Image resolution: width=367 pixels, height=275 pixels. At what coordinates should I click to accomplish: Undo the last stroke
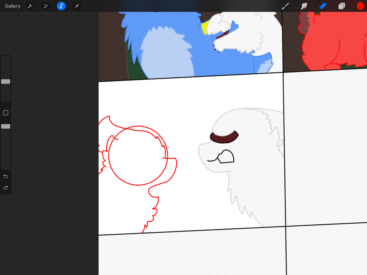(x=6, y=176)
